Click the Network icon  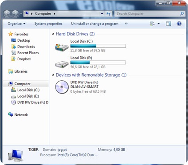11,114
